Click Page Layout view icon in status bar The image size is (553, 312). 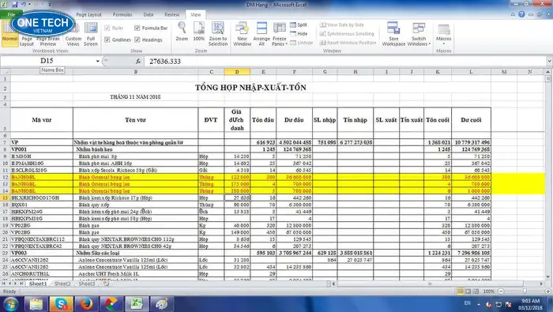point(468,291)
